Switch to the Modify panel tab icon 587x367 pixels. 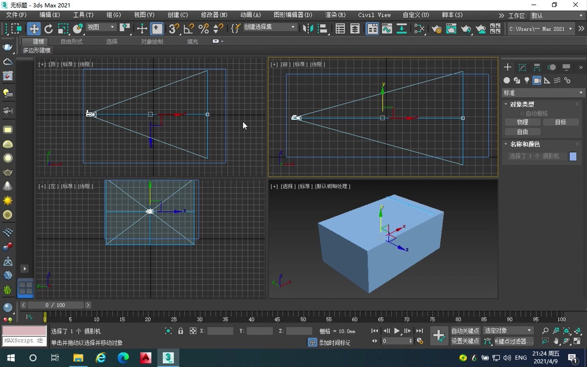[522, 67]
